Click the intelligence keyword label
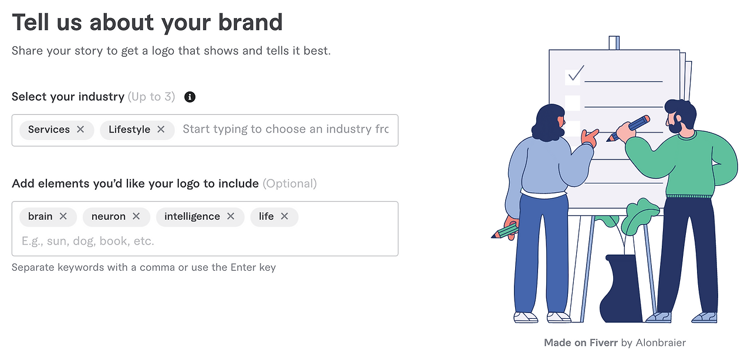751x354 pixels. 192,216
